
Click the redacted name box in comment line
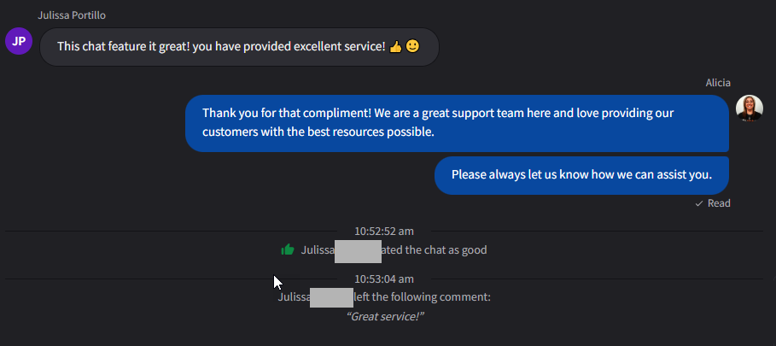[x=331, y=297]
